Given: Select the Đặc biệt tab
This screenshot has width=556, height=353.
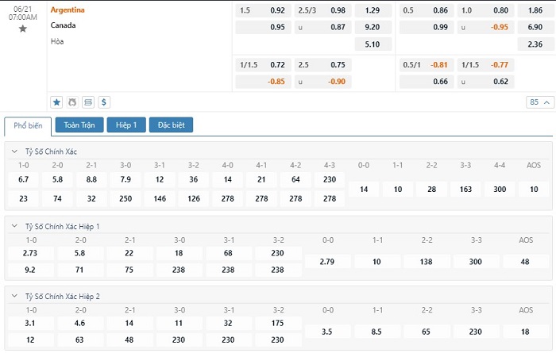Looking at the screenshot, I should click(171, 125).
